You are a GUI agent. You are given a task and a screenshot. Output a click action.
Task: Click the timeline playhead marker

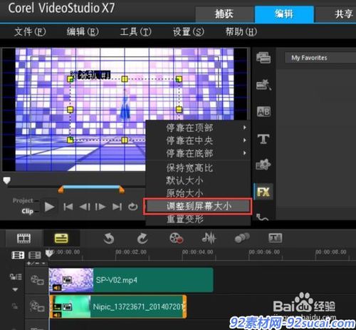pyautogui.click(x=49, y=253)
